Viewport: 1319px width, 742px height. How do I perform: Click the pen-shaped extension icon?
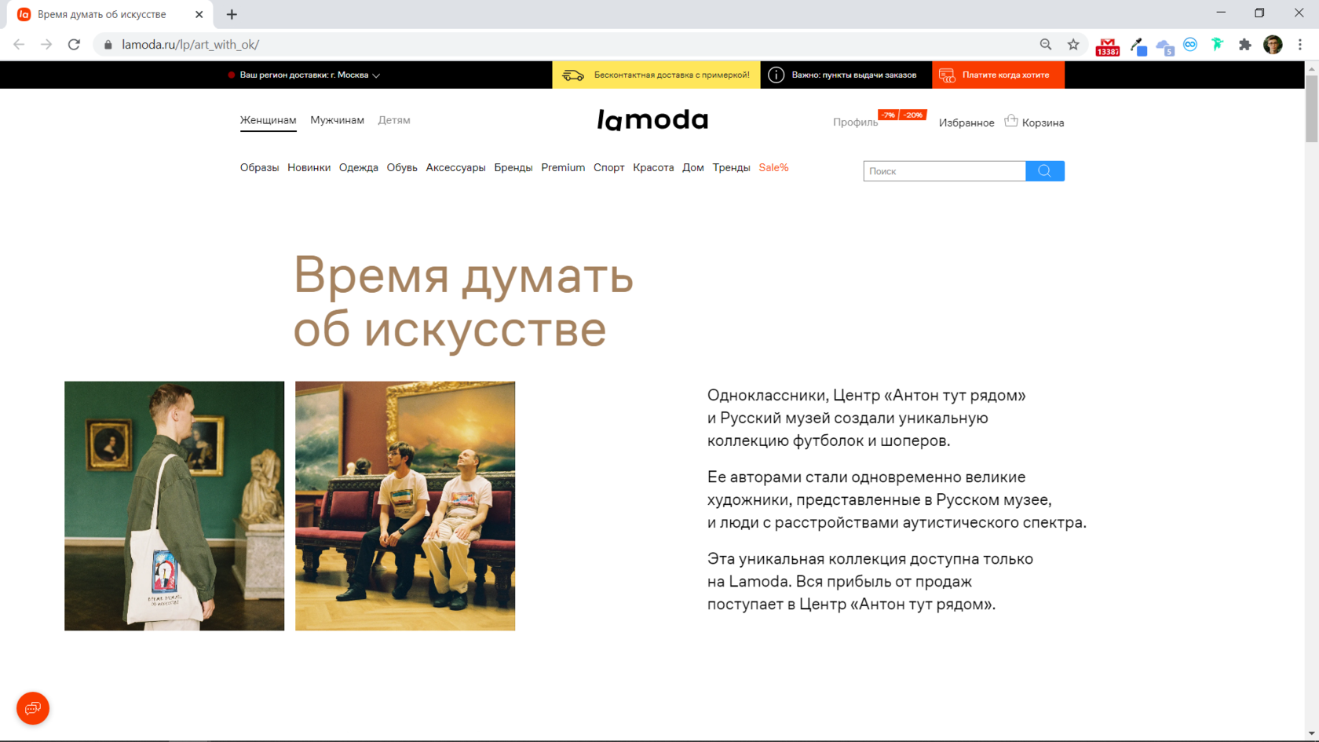(1138, 46)
